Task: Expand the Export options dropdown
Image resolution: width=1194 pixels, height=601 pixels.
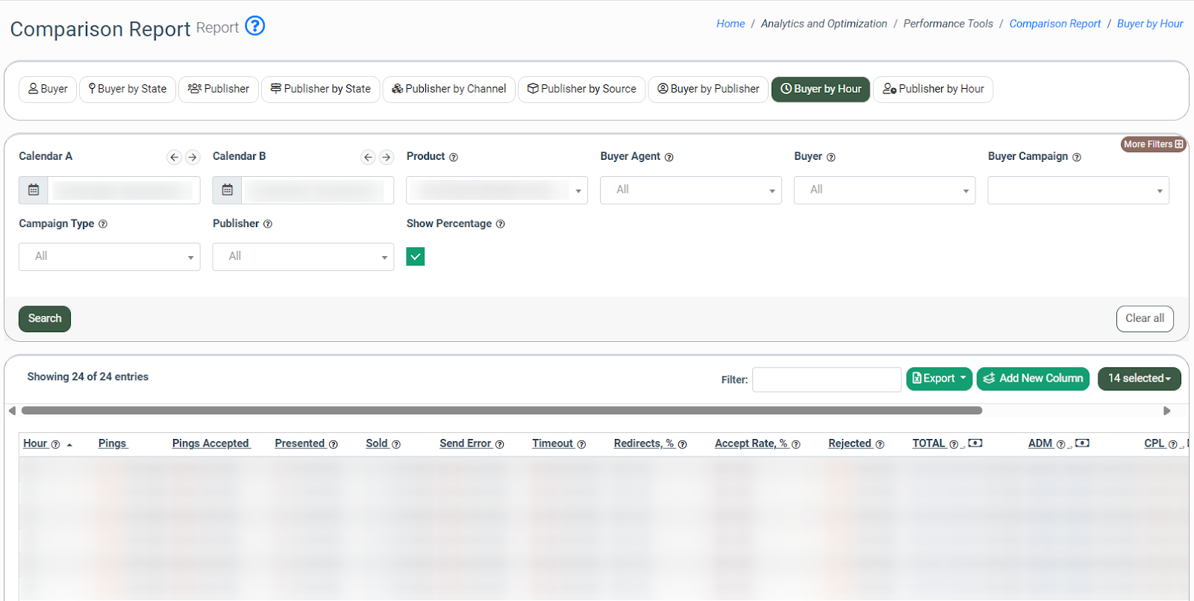Action: point(939,379)
